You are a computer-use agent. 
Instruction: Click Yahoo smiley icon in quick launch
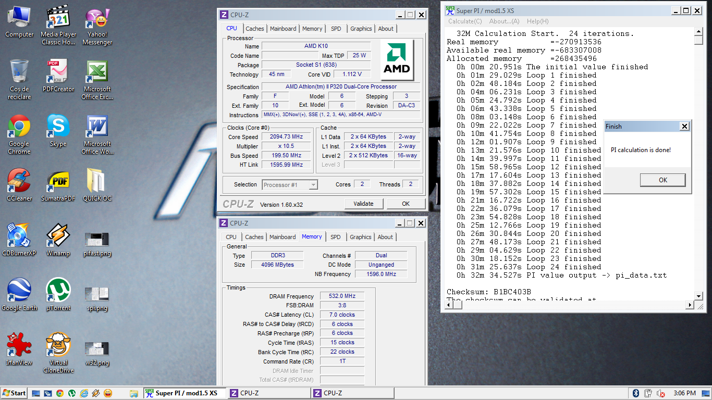tap(108, 393)
